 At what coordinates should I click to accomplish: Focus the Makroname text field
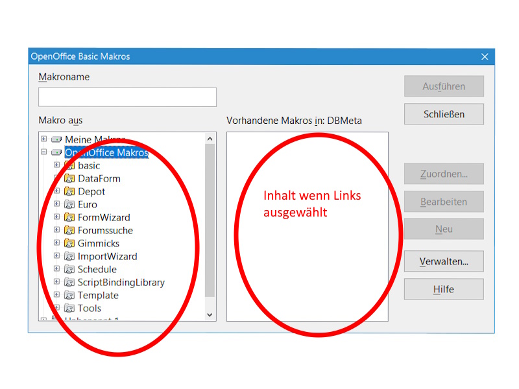(x=127, y=97)
